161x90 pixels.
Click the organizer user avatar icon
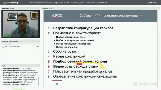tap(3, 47)
